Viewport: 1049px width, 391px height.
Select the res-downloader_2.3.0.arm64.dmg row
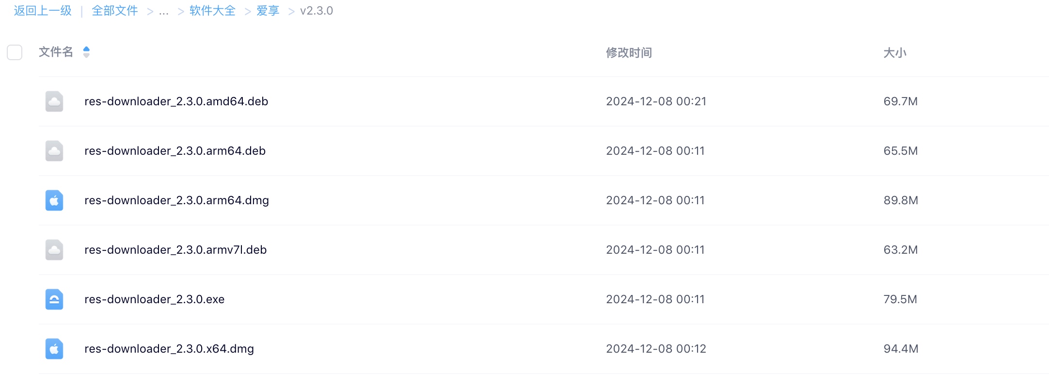point(543,200)
